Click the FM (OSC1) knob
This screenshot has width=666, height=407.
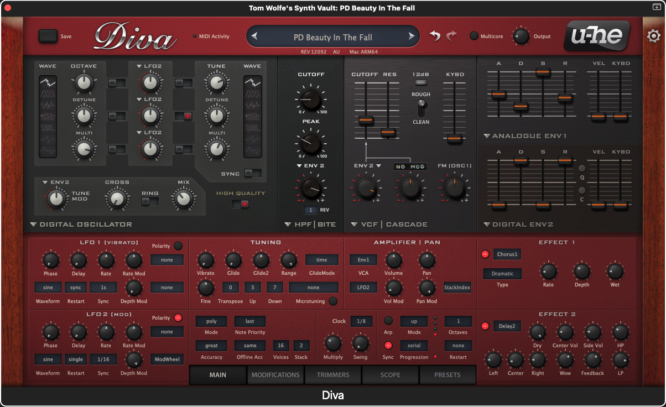tap(454, 189)
